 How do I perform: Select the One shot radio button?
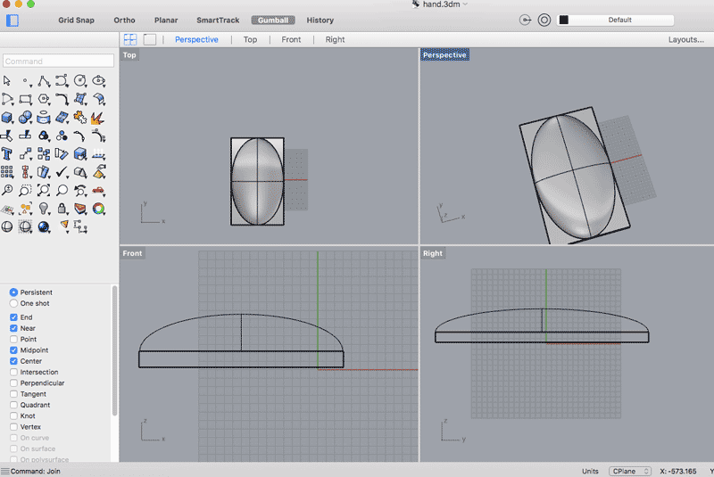click(13, 303)
